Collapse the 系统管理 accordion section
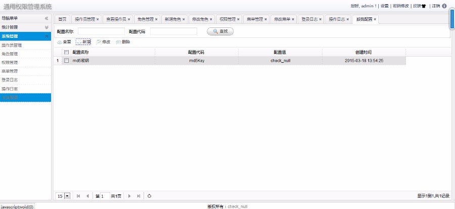The height and width of the screenshot is (209, 455). click(x=47, y=36)
